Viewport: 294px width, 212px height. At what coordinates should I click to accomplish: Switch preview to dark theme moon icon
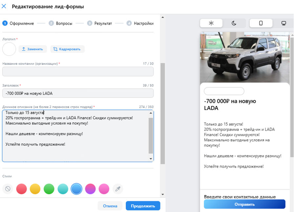[x=234, y=23]
